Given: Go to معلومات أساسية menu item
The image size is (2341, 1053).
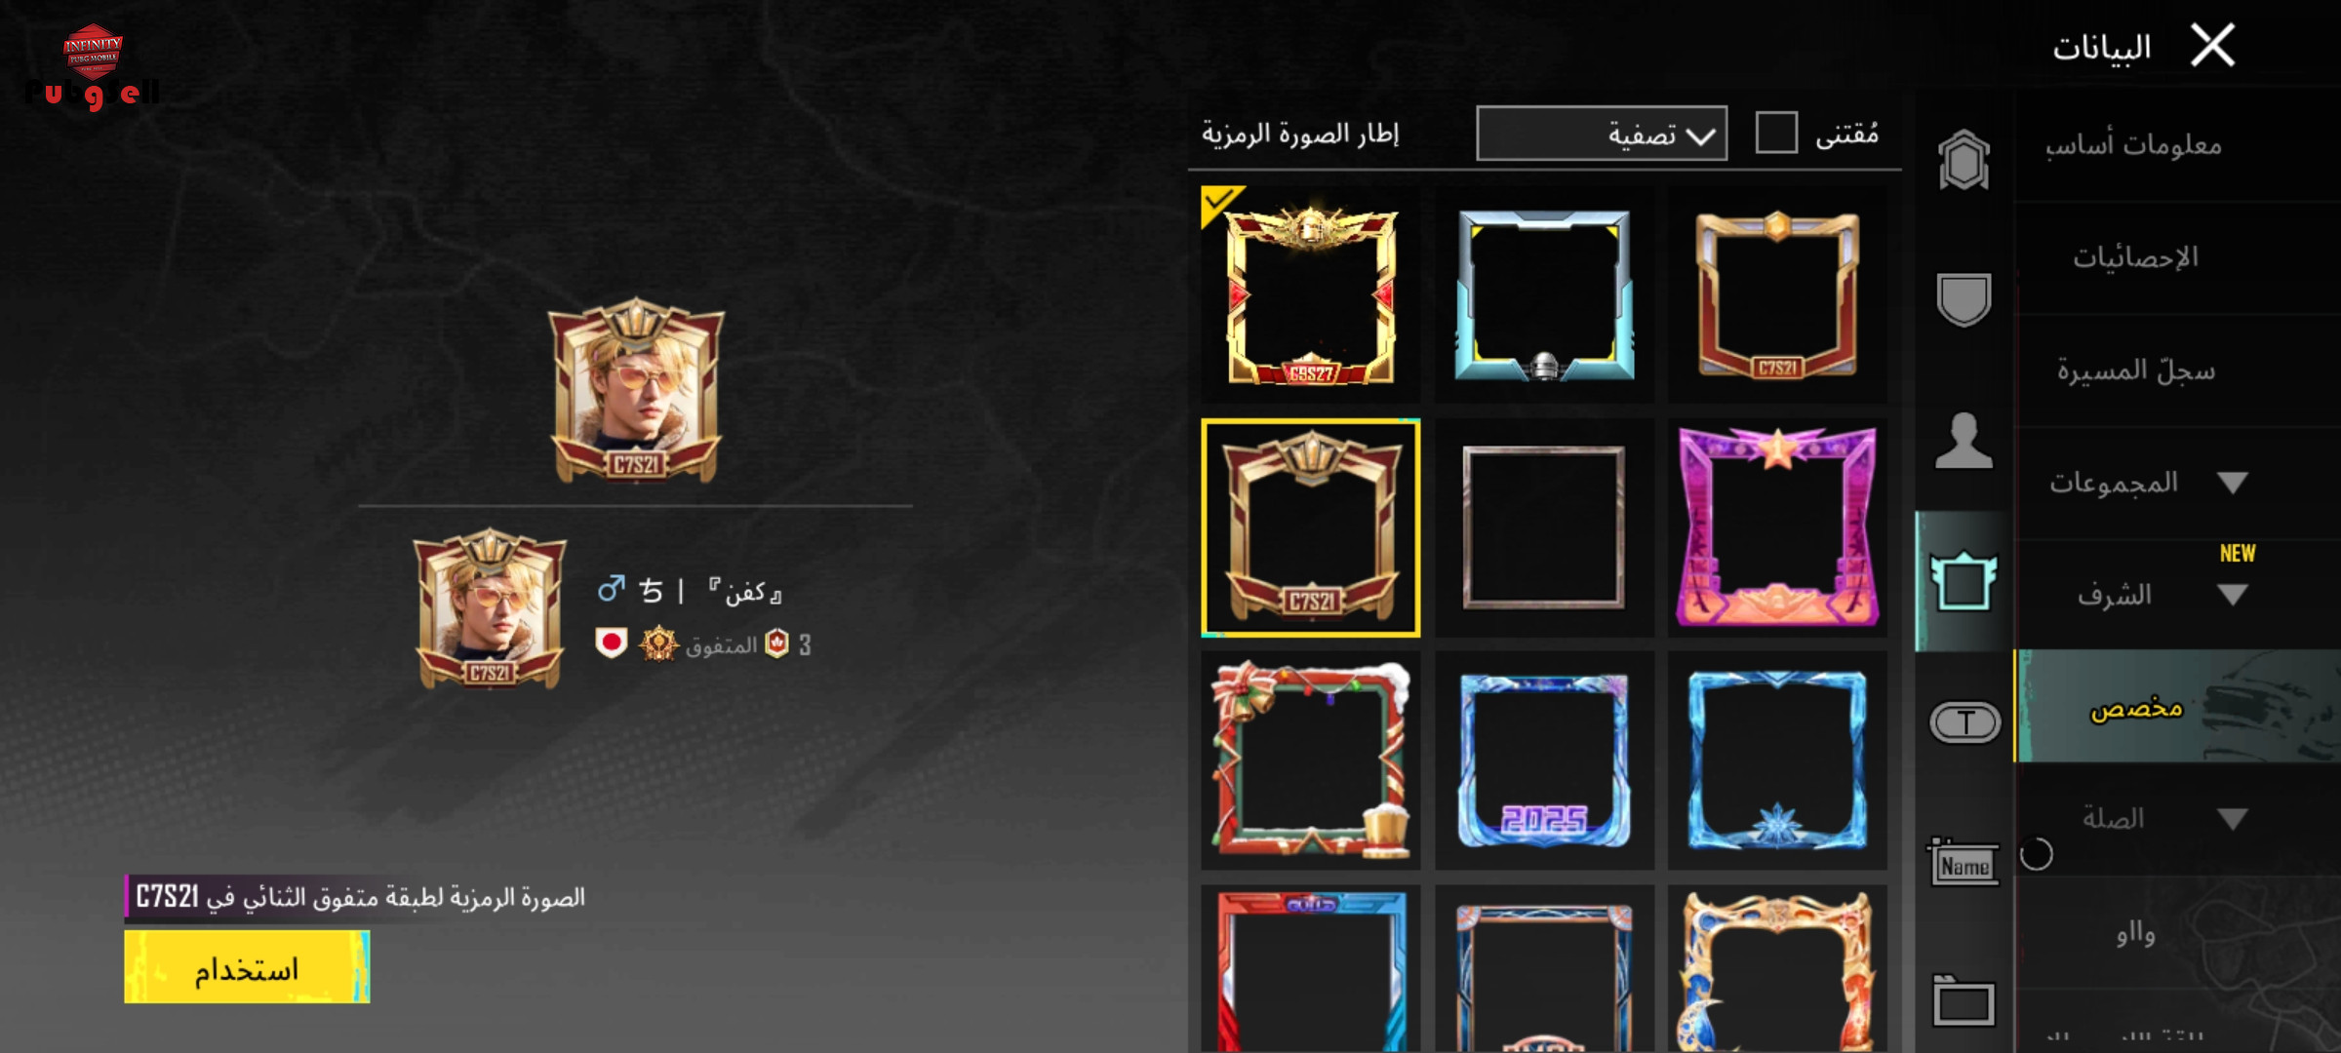Looking at the screenshot, I should 2133,145.
